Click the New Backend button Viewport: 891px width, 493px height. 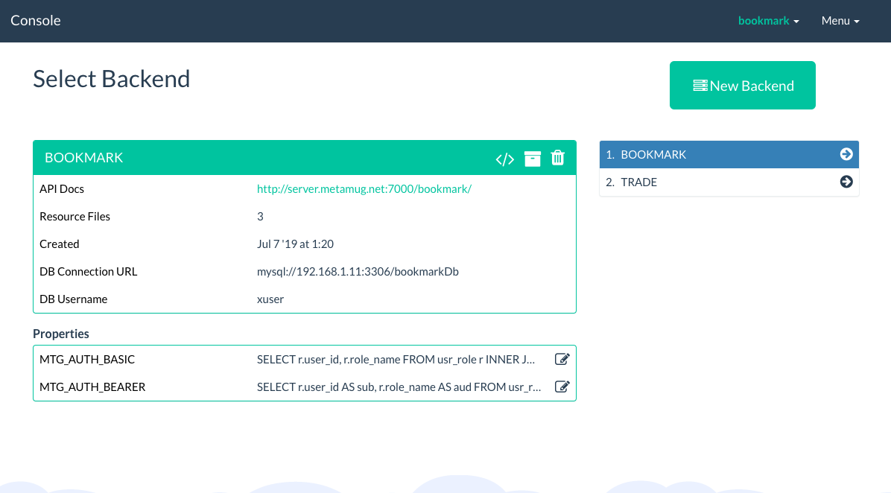742,85
